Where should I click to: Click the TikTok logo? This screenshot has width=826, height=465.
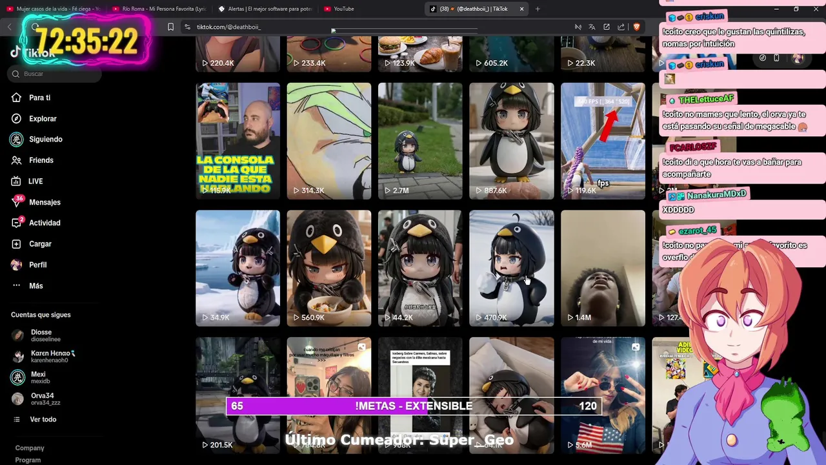point(32,53)
